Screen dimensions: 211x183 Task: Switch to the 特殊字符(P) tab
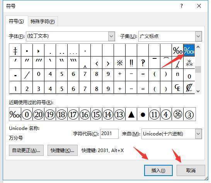pyautogui.click(x=43, y=21)
